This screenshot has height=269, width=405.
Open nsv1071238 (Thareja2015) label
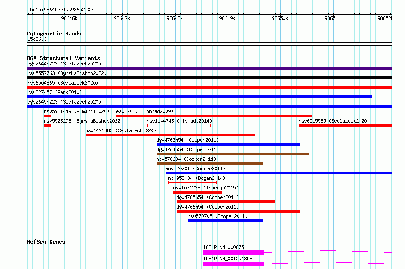pos(206,188)
